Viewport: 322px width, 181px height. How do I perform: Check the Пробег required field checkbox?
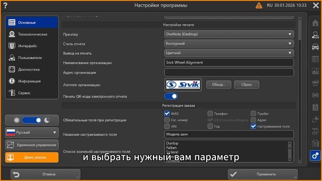click(253, 113)
